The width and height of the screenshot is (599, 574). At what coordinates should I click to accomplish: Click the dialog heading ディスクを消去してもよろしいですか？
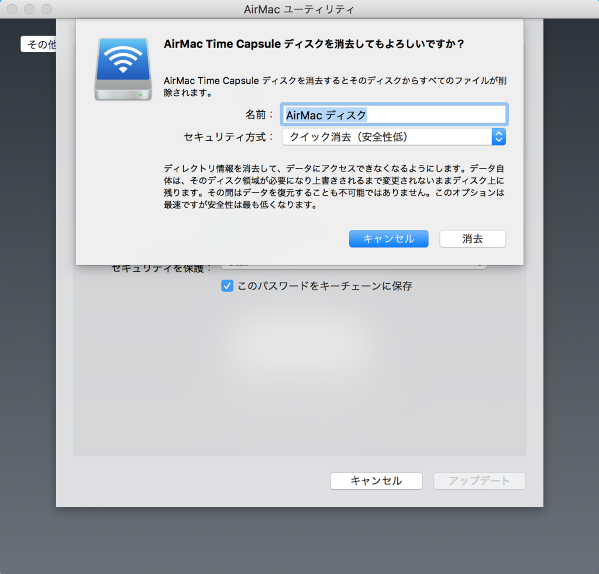coord(314,44)
